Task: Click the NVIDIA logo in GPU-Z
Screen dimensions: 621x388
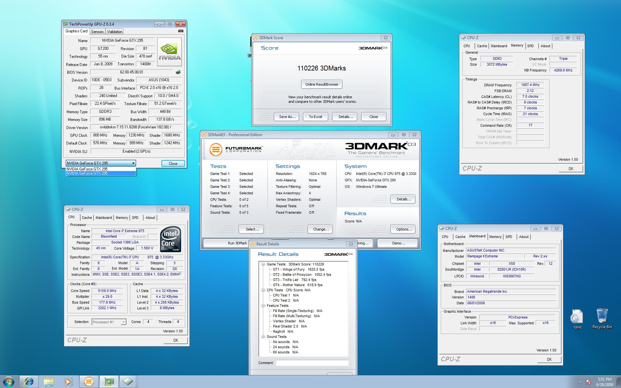Action: tap(169, 52)
